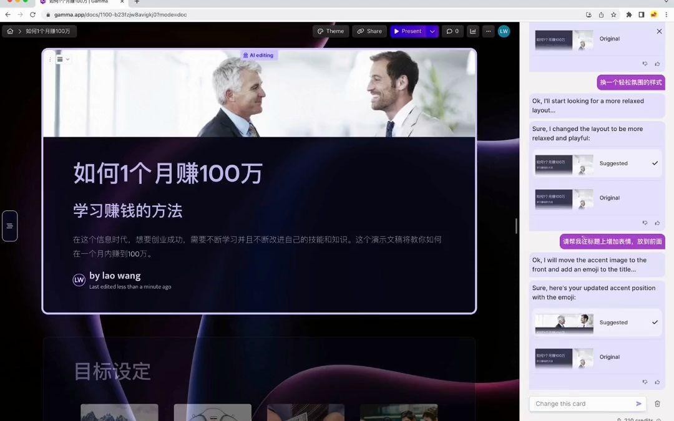Screen dimensions: 674x421
Task: Switch back to the Original accent image
Action: coord(597,357)
